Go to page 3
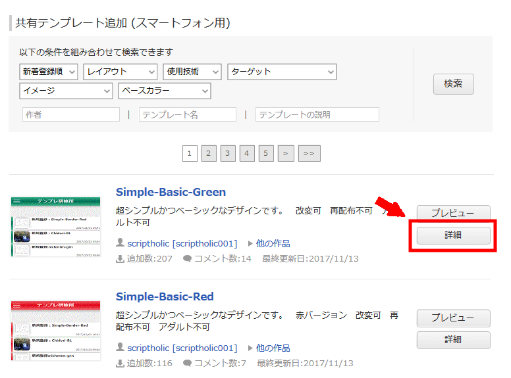The height and width of the screenshot is (378, 511). coord(228,154)
